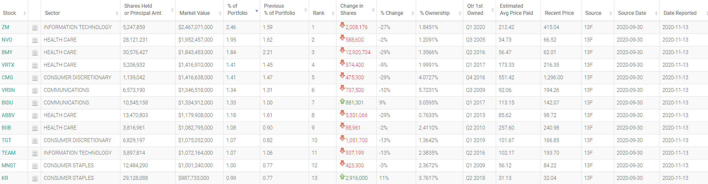Sort by the Stock column header
Image resolution: width=708 pixels, height=184 pixels.
coord(10,13)
